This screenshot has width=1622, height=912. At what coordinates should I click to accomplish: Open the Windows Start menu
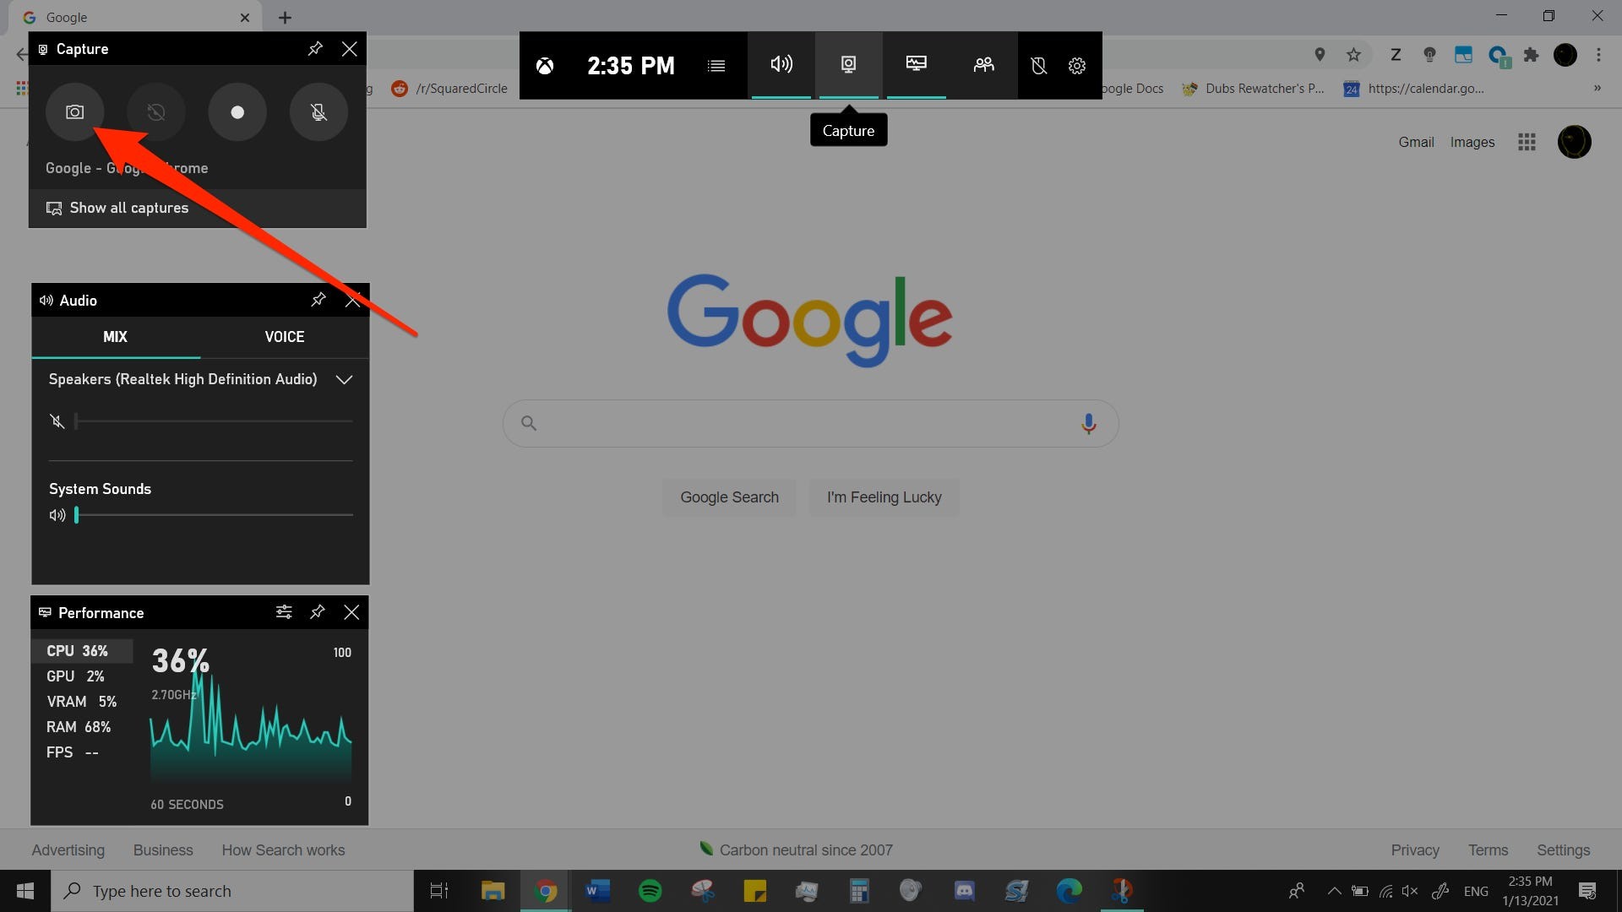pos(25,891)
